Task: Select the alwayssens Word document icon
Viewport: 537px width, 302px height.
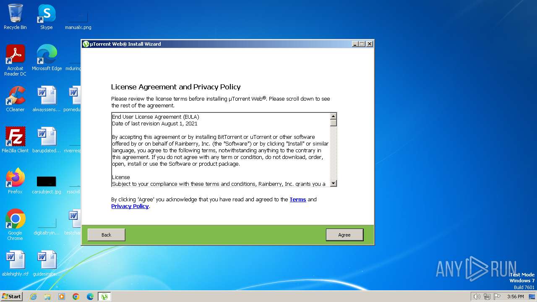Action: pos(47,99)
